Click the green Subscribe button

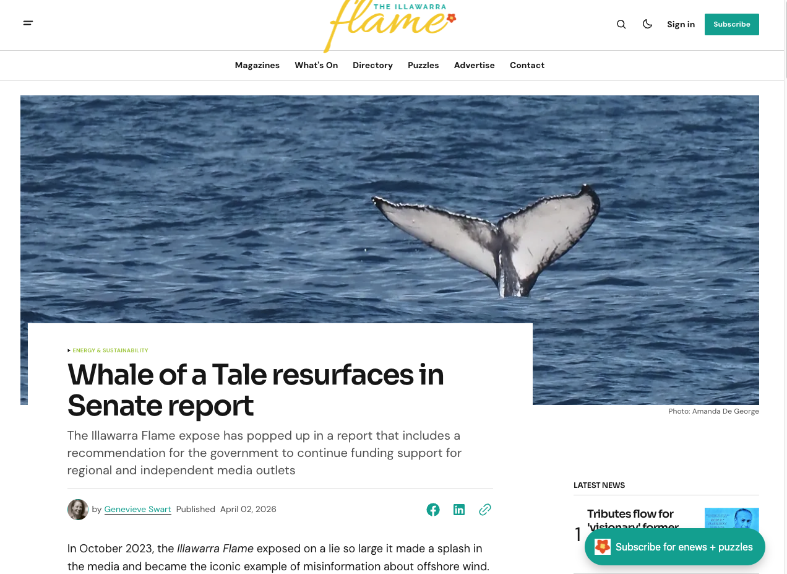732,24
